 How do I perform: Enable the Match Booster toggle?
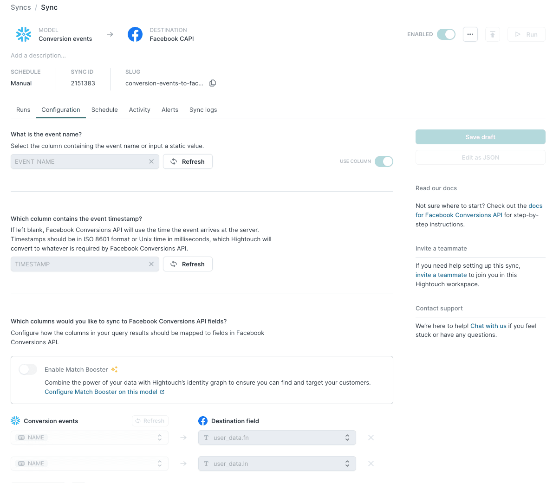[27, 369]
